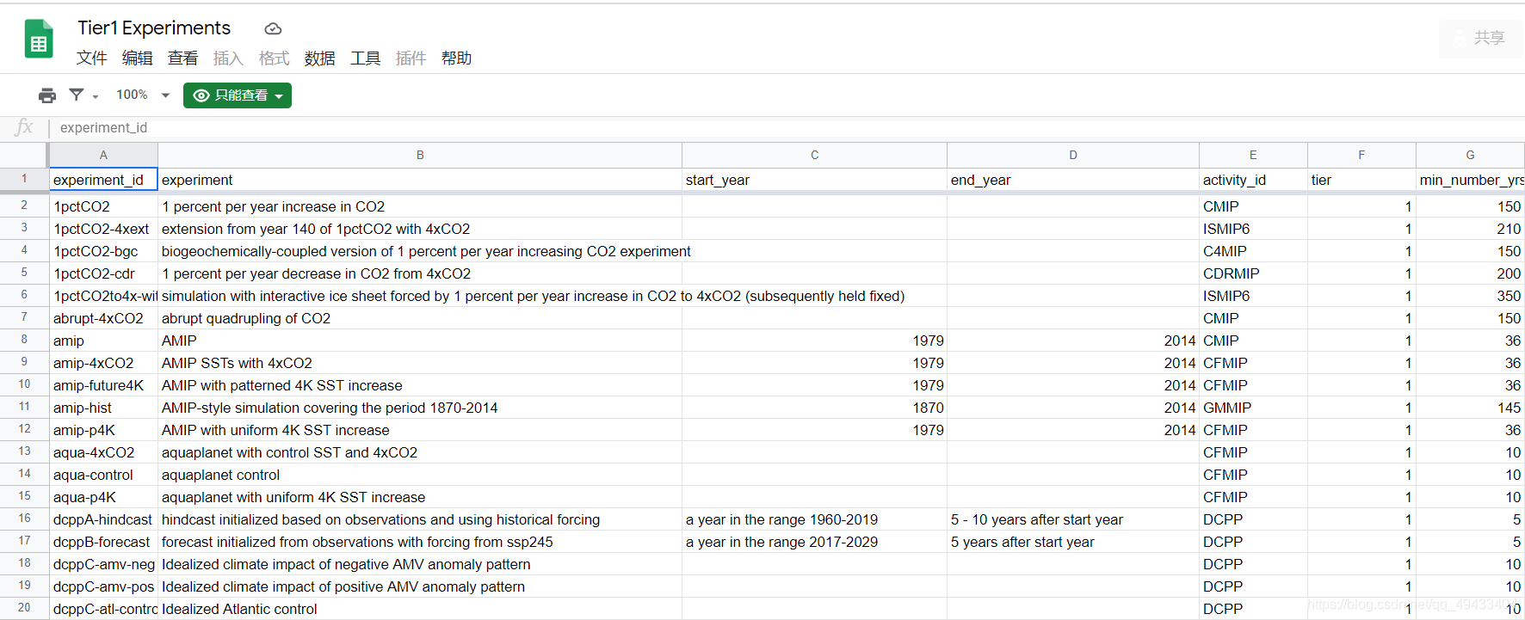The height and width of the screenshot is (620, 1525).
Task: Select column E header
Action: pos(1253,155)
